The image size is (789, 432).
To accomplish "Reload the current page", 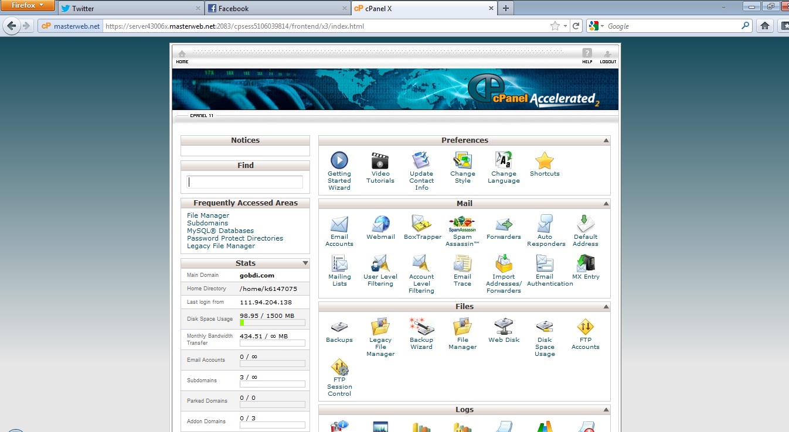I will pyautogui.click(x=576, y=26).
